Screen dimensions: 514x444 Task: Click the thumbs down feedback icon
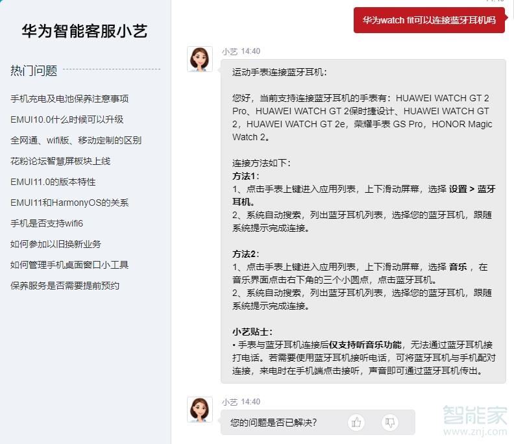[x=389, y=423]
